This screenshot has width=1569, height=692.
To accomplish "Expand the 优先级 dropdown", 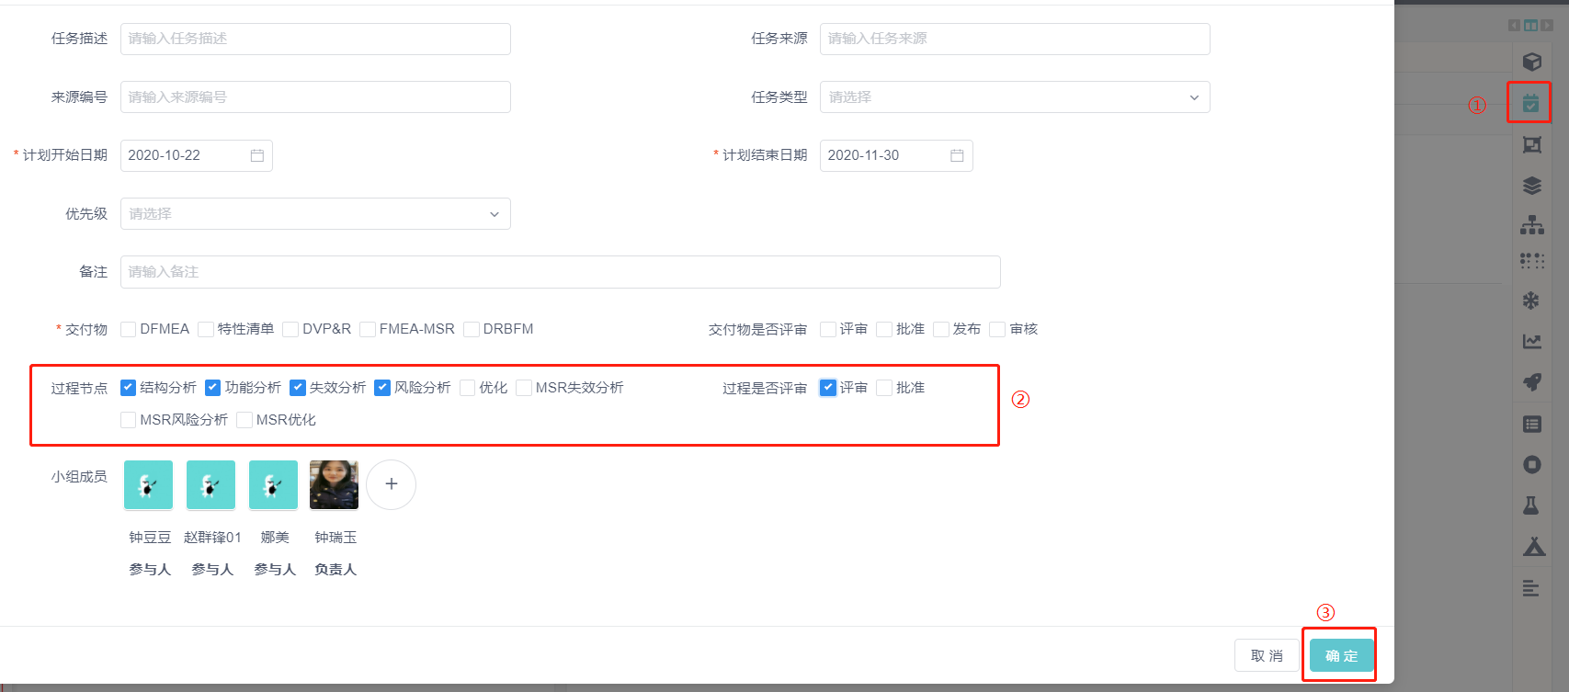I will click(315, 214).
